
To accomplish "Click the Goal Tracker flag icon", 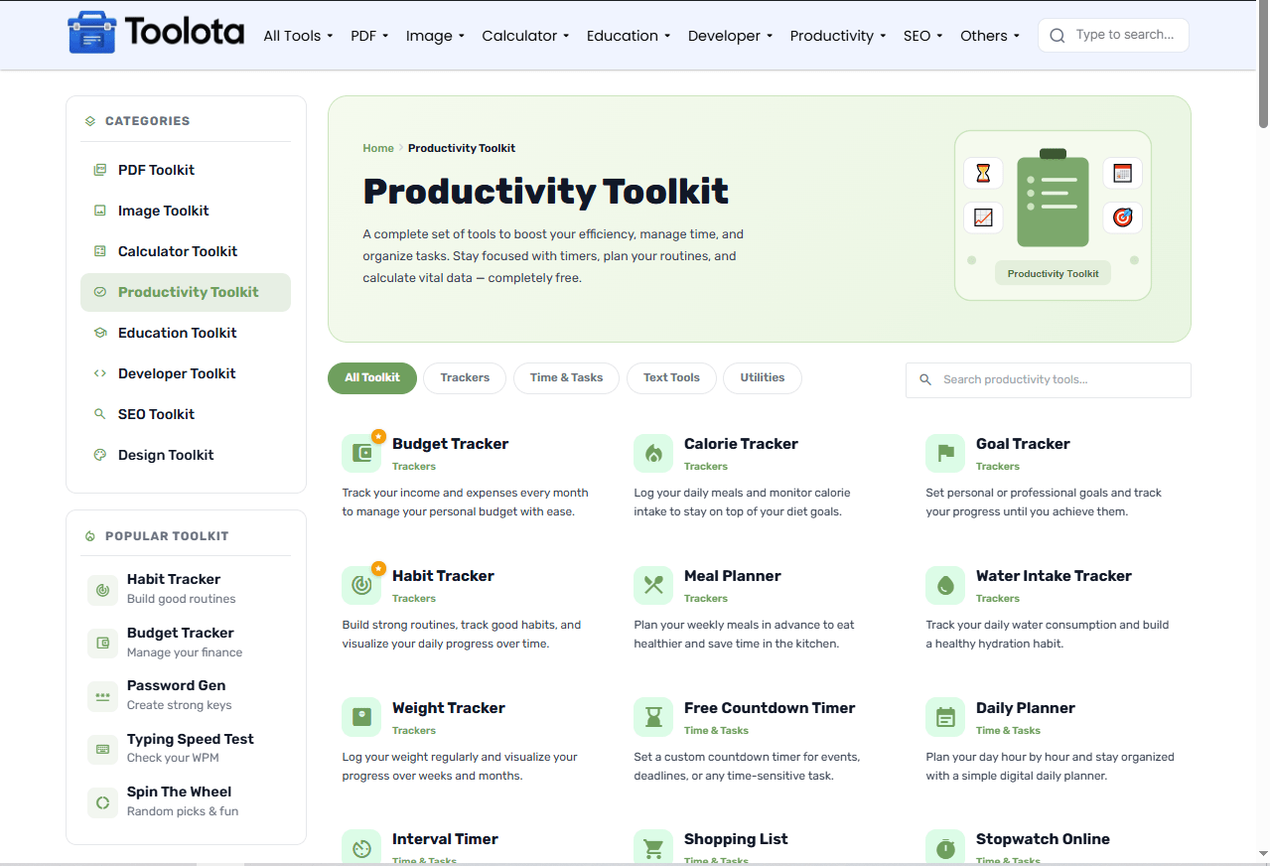I will (945, 453).
